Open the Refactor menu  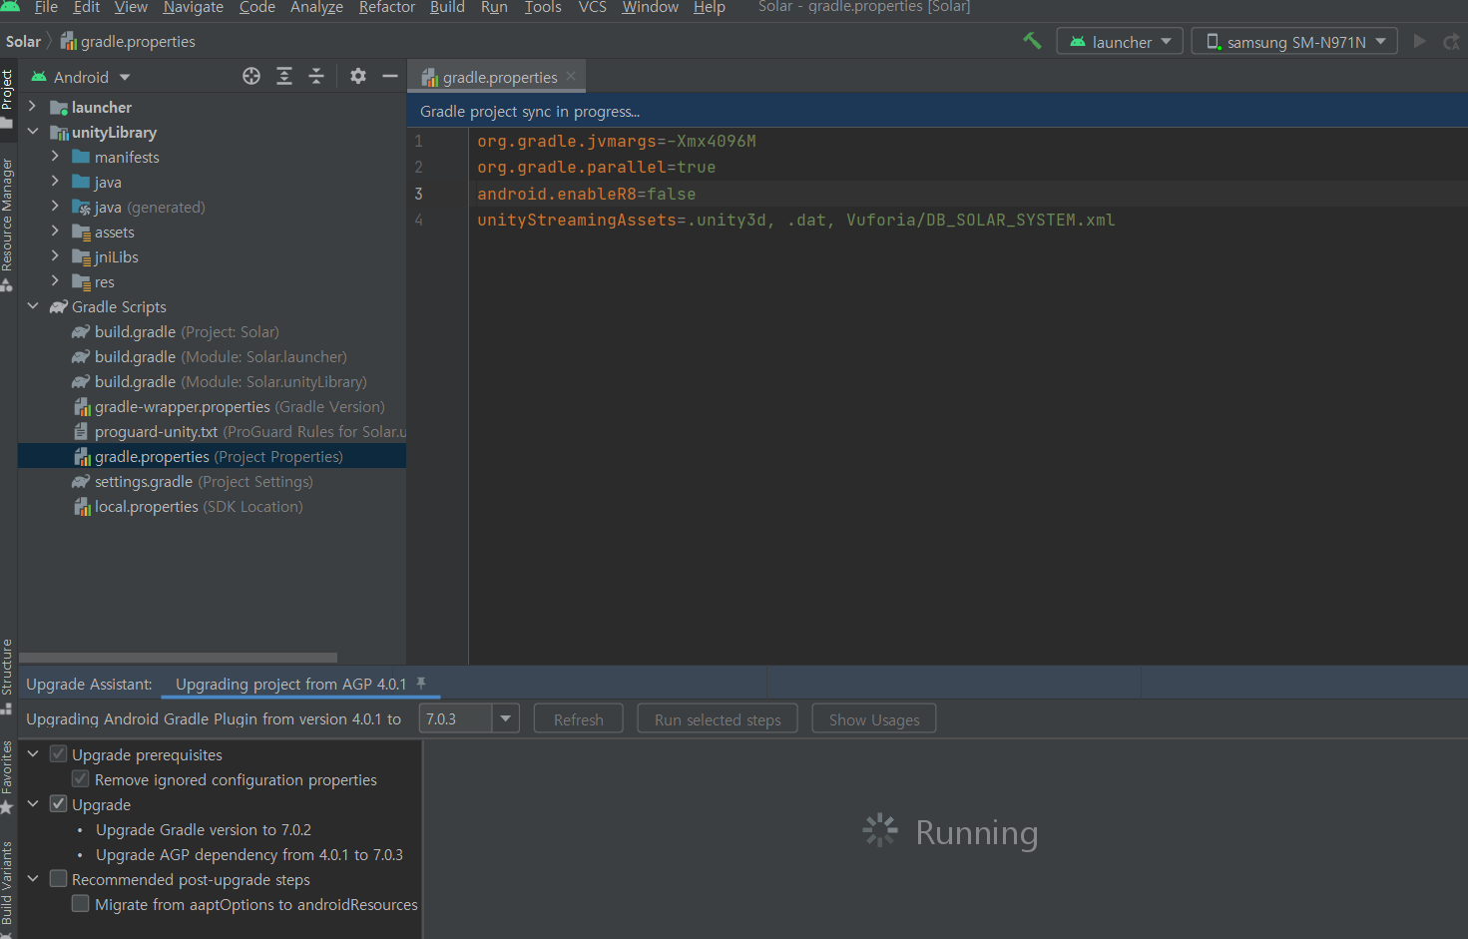387,7
